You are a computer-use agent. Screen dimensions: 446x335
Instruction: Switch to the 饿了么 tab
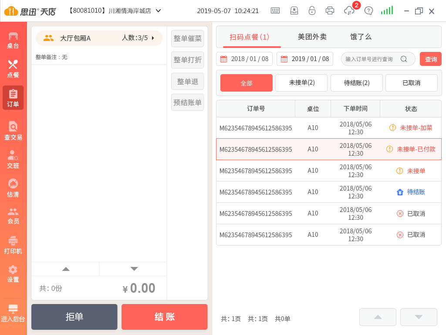point(361,37)
